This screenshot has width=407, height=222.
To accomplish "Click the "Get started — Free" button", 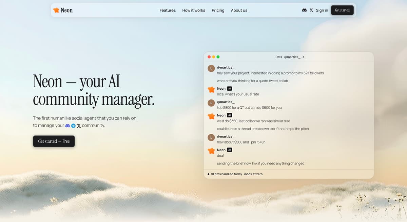I will [54, 141].
